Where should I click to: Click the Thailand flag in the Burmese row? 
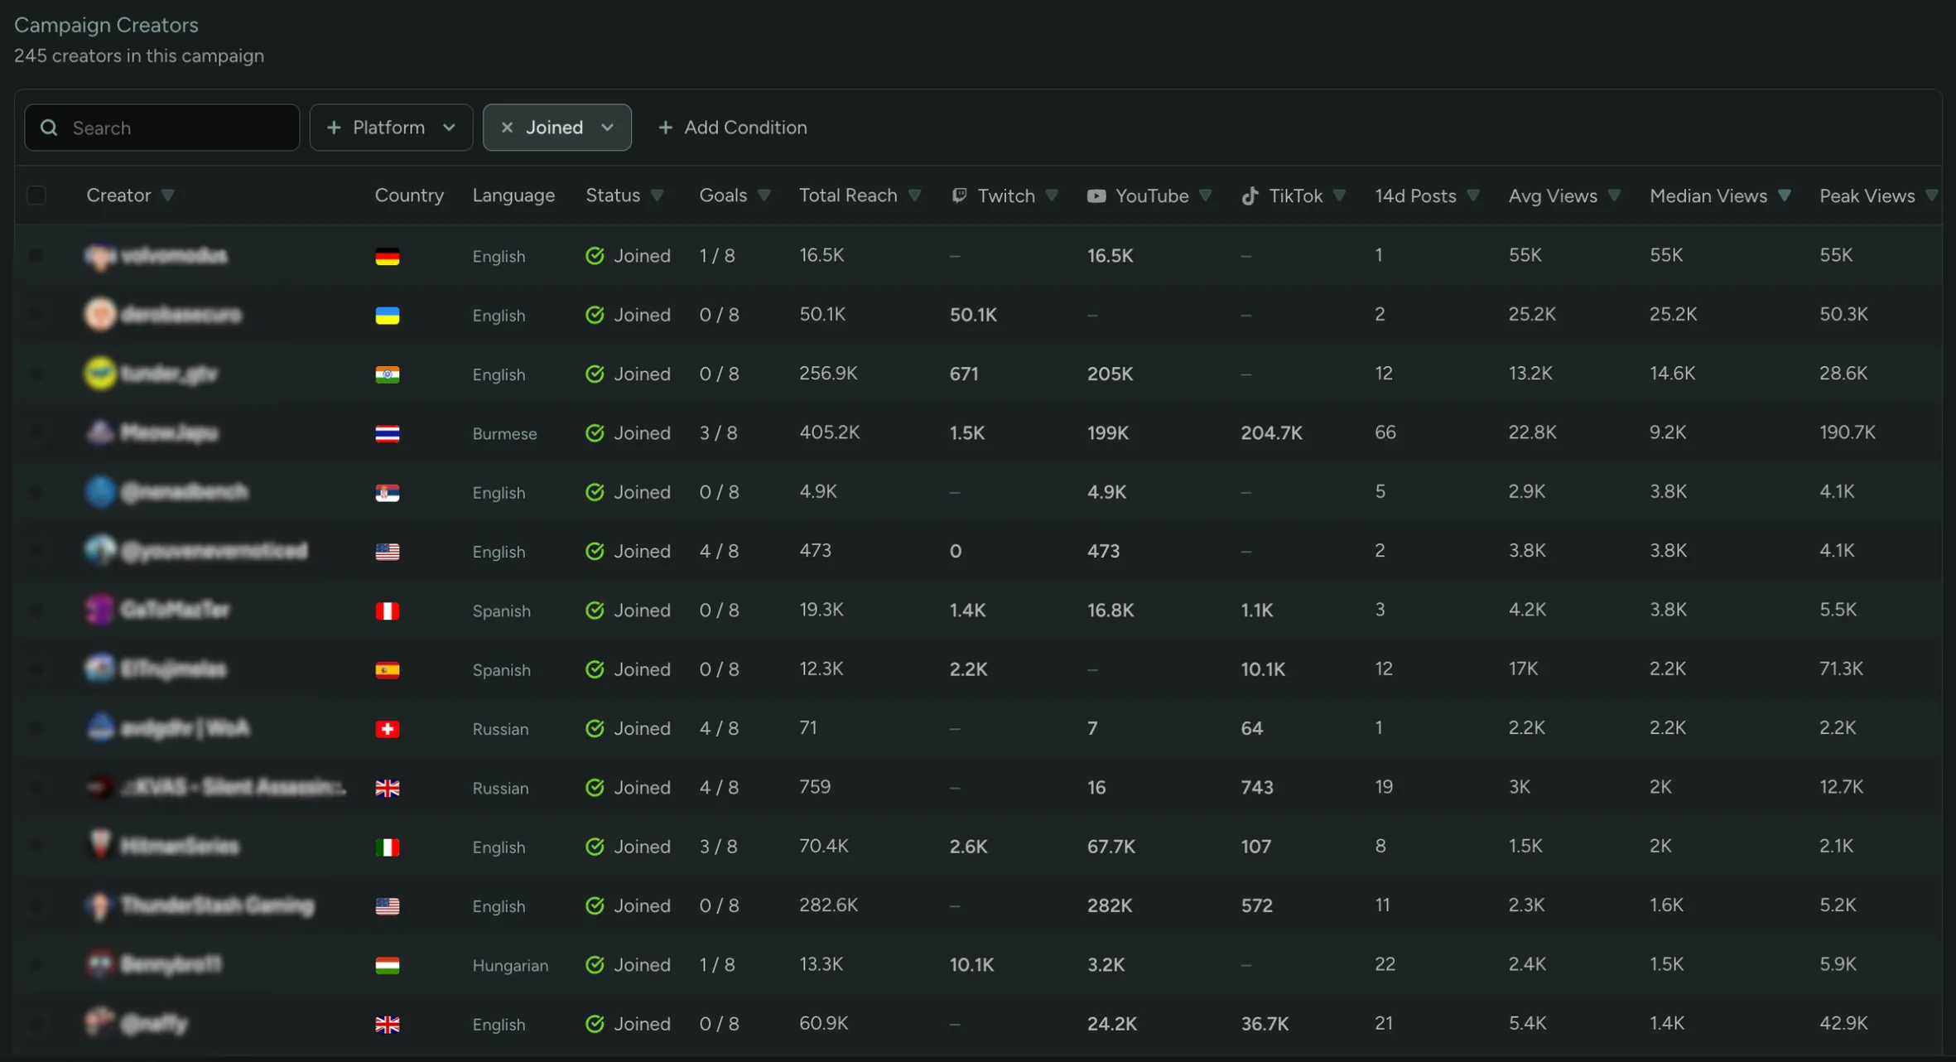tap(387, 433)
